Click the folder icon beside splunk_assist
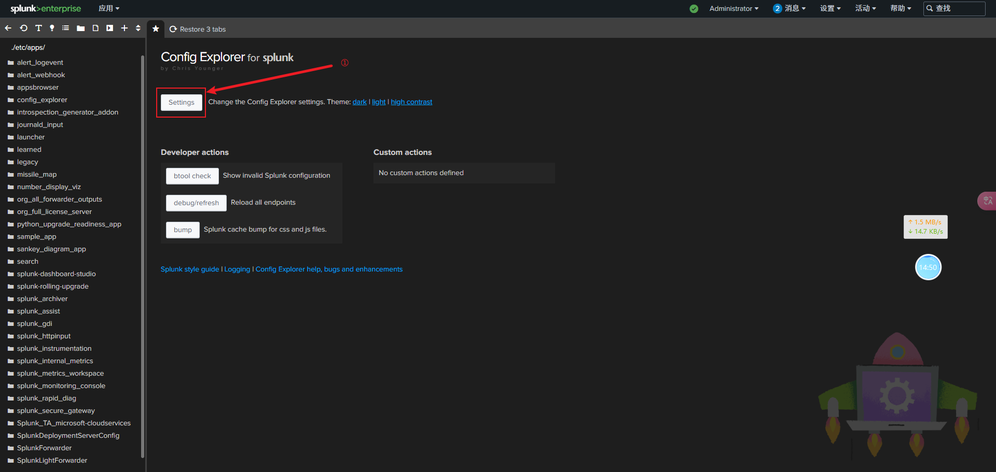 coord(11,311)
